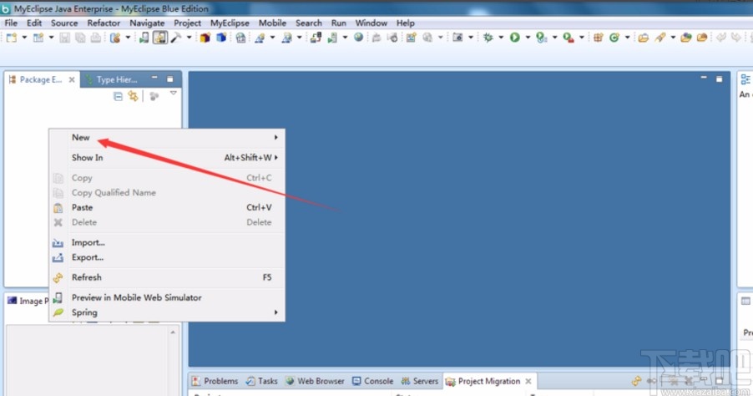Choose Import... from the context menu
753x396 pixels.
(x=167, y=242)
